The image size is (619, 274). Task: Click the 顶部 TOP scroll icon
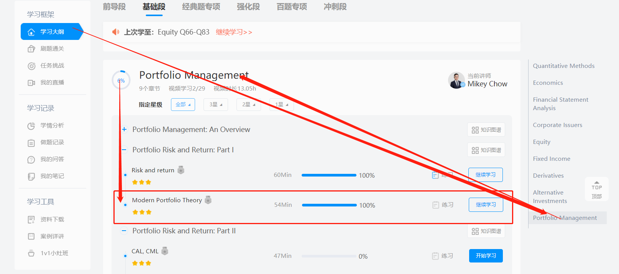tap(596, 190)
